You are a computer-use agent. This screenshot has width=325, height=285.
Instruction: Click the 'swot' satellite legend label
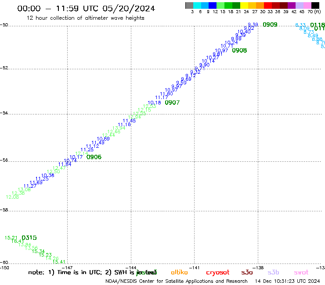(301, 273)
